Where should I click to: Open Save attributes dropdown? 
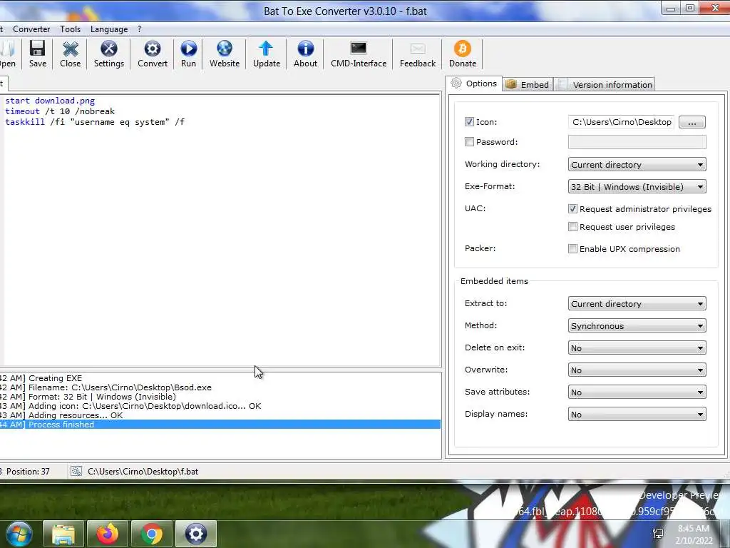pos(637,392)
